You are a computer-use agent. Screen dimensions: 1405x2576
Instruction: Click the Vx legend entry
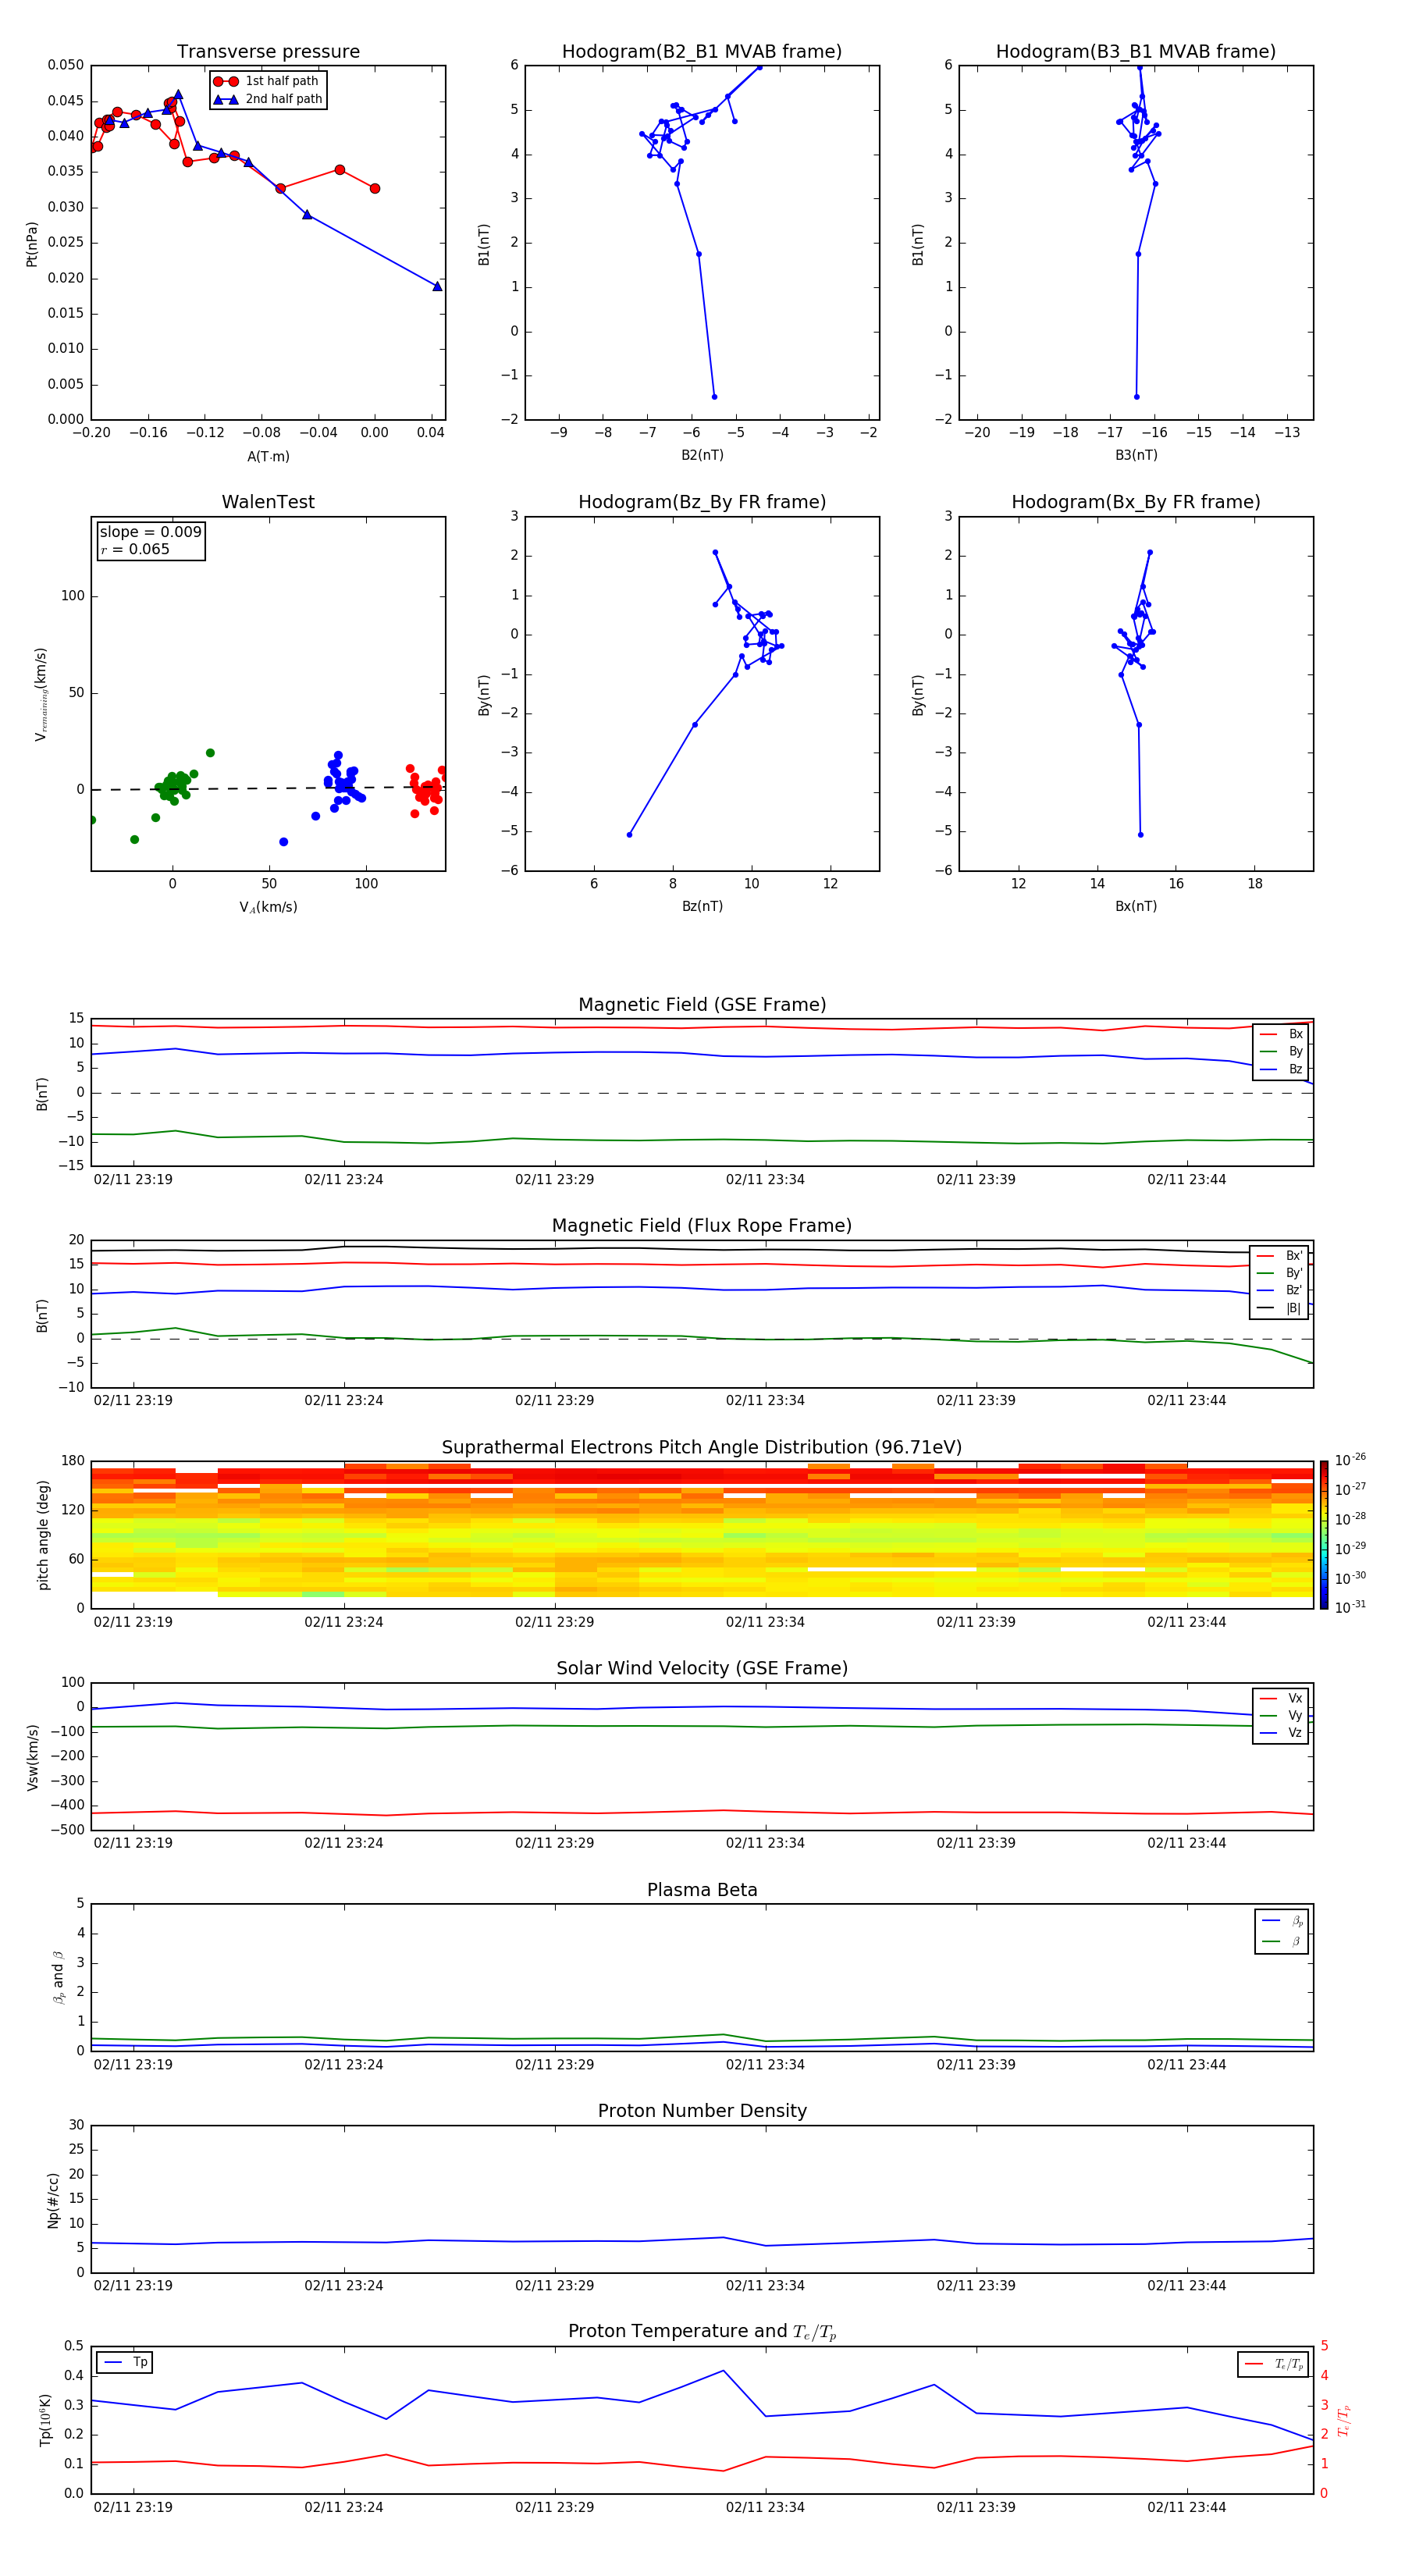pos(1281,1698)
